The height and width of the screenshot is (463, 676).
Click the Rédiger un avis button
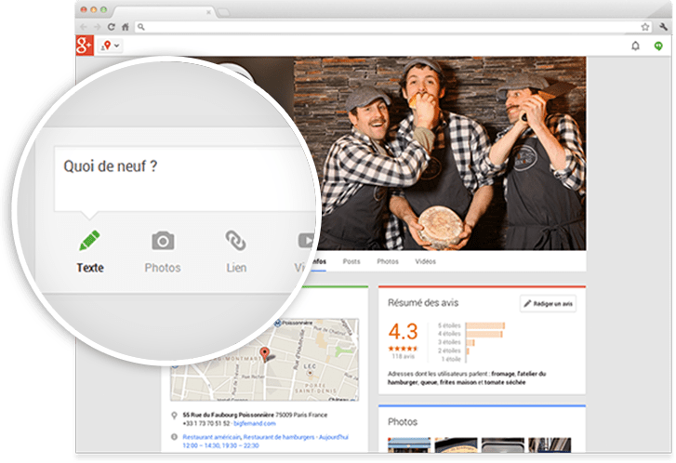pos(548,303)
